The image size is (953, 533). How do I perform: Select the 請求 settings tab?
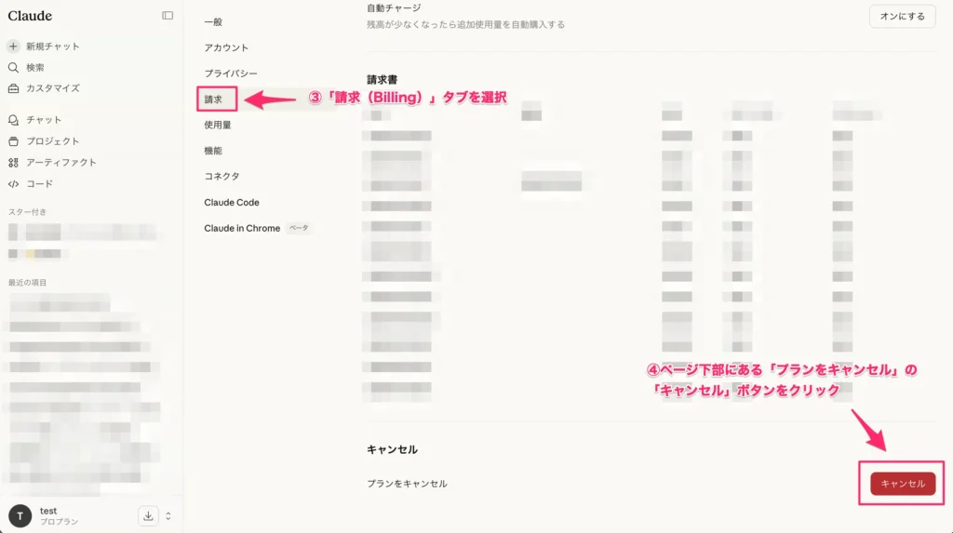[213, 99]
